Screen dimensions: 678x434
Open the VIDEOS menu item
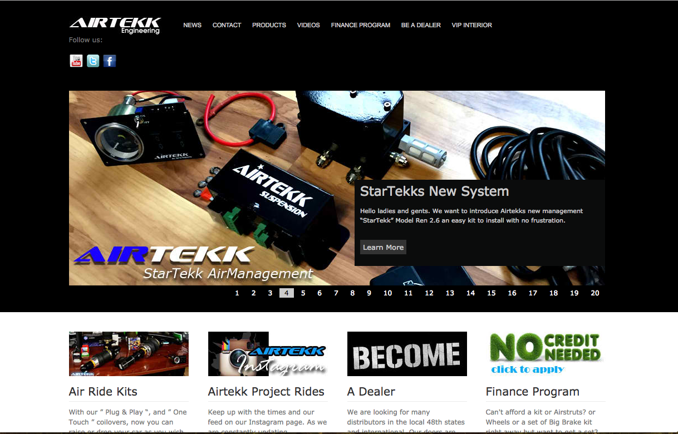pyautogui.click(x=308, y=25)
